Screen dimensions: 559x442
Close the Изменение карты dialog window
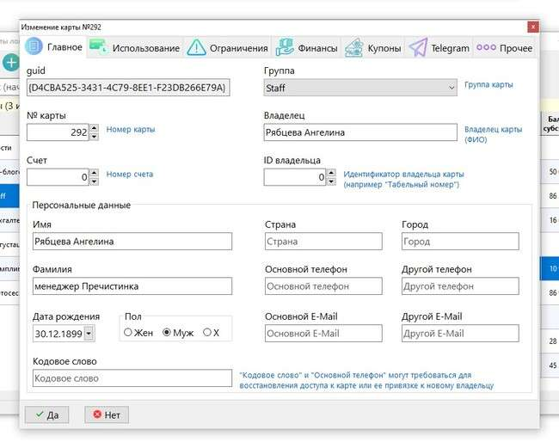click(531, 27)
